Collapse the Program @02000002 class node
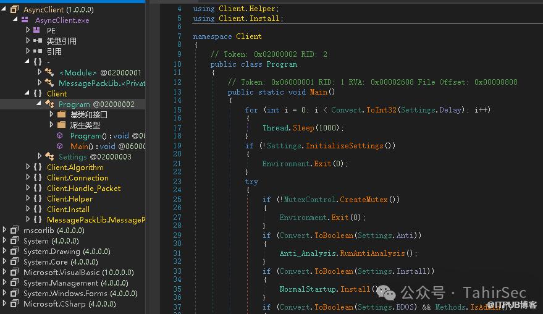 tap(39, 104)
